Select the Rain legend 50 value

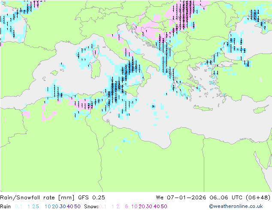point(77,207)
